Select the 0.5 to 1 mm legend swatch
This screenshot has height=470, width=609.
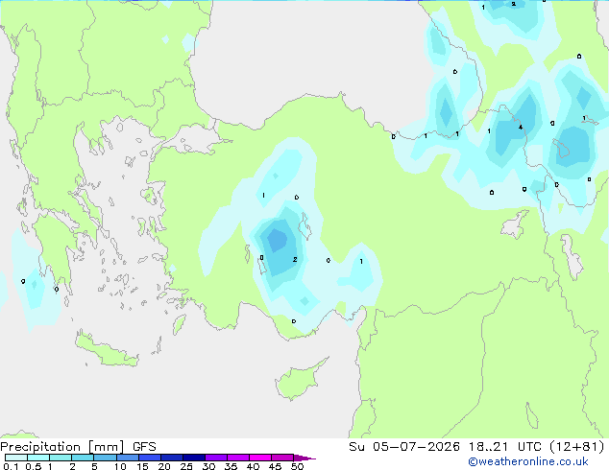point(38,458)
